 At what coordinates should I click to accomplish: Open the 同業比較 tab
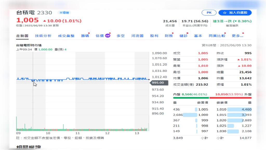(217, 36)
